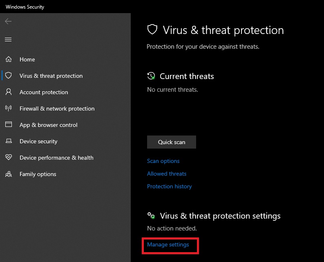Start a Quick scan

(x=172, y=142)
